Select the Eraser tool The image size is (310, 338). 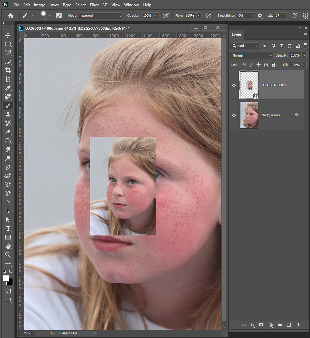tap(8, 132)
